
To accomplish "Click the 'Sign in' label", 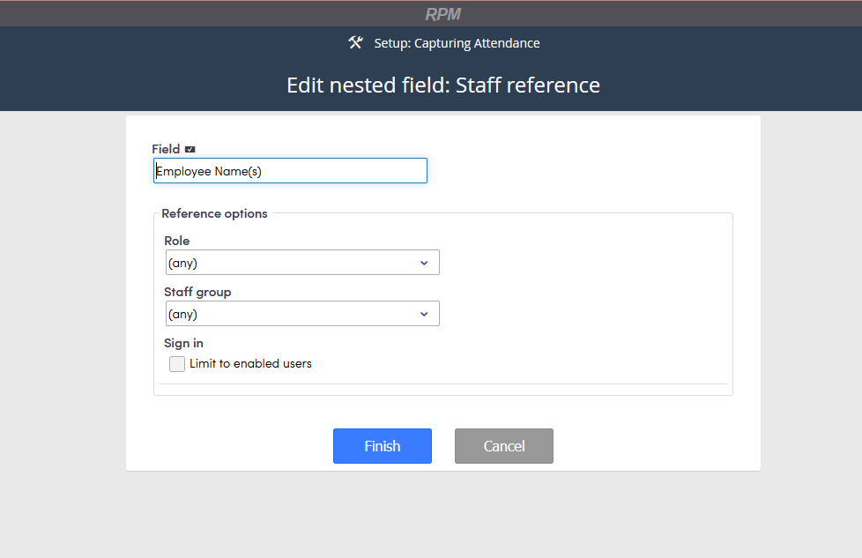I will (183, 343).
